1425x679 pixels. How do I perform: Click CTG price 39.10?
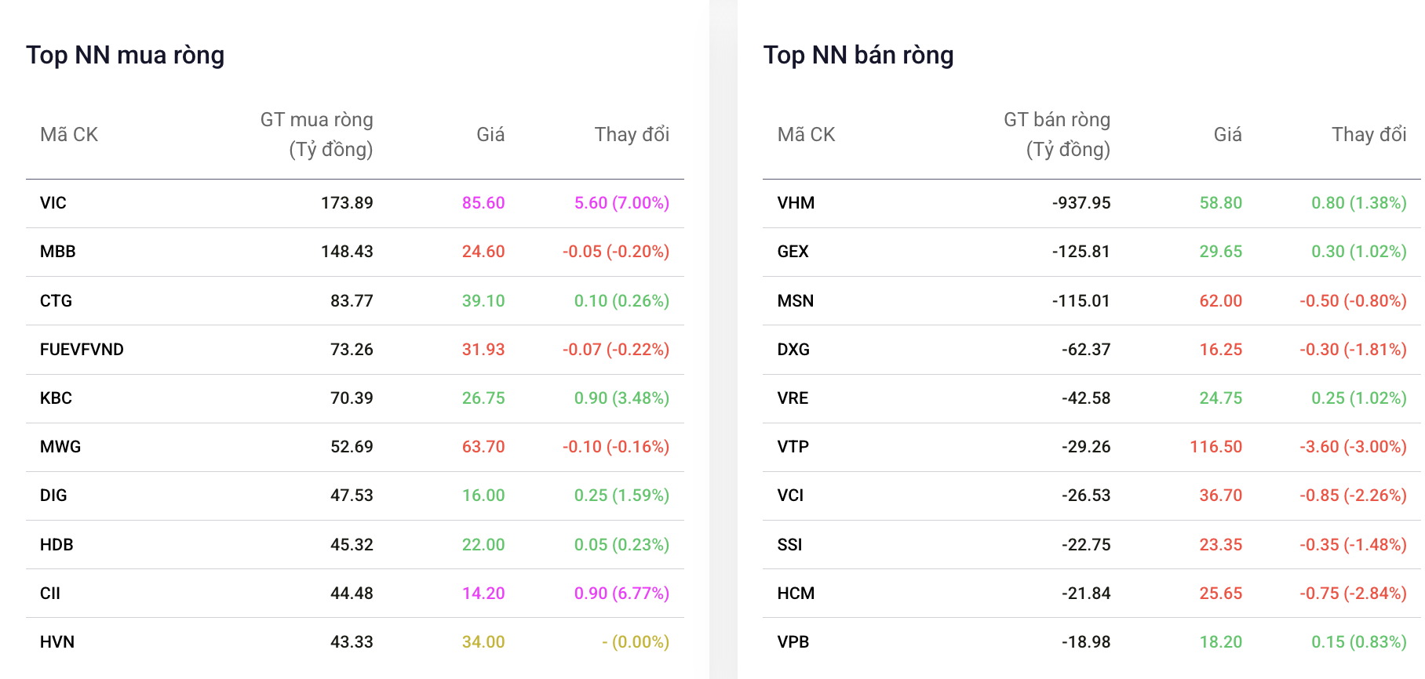[483, 301]
